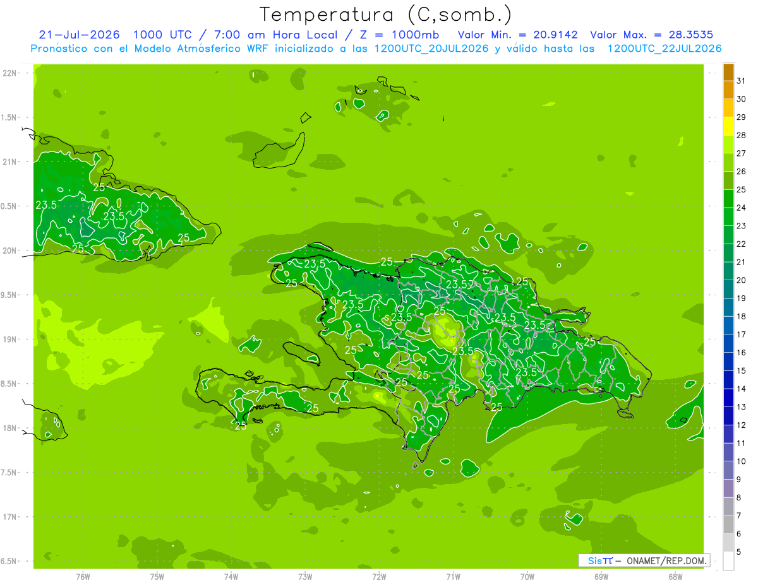Click the longitude axis label '73W'
This screenshot has width=758, height=585.
(x=305, y=576)
